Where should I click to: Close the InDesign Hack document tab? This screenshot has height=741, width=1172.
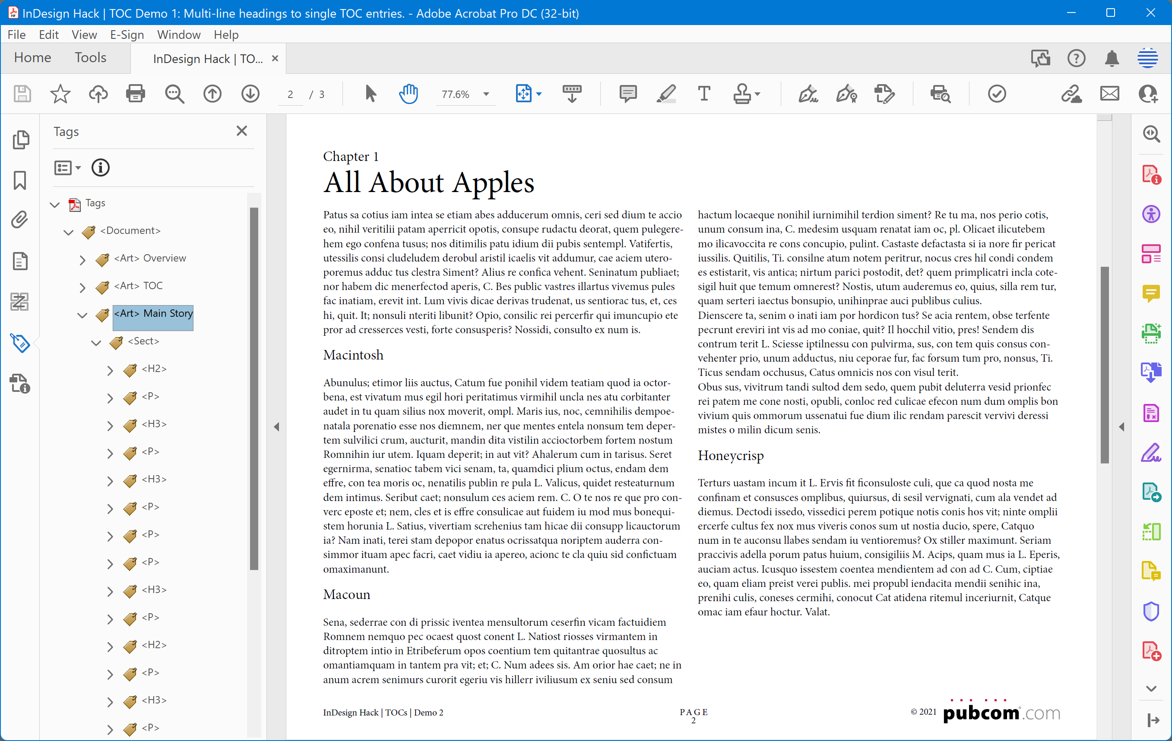click(275, 58)
